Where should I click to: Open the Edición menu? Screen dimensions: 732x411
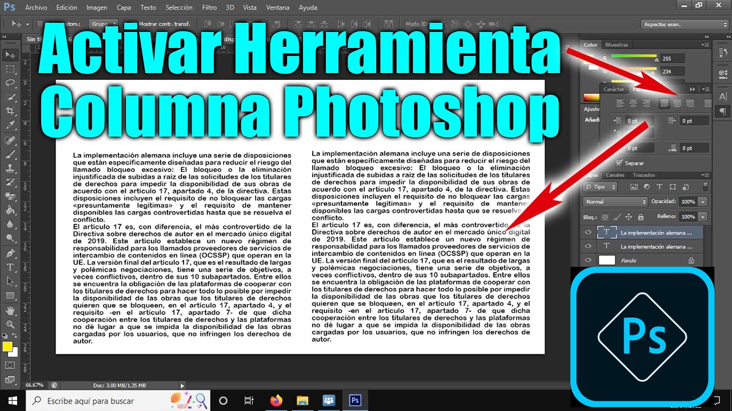67,7
